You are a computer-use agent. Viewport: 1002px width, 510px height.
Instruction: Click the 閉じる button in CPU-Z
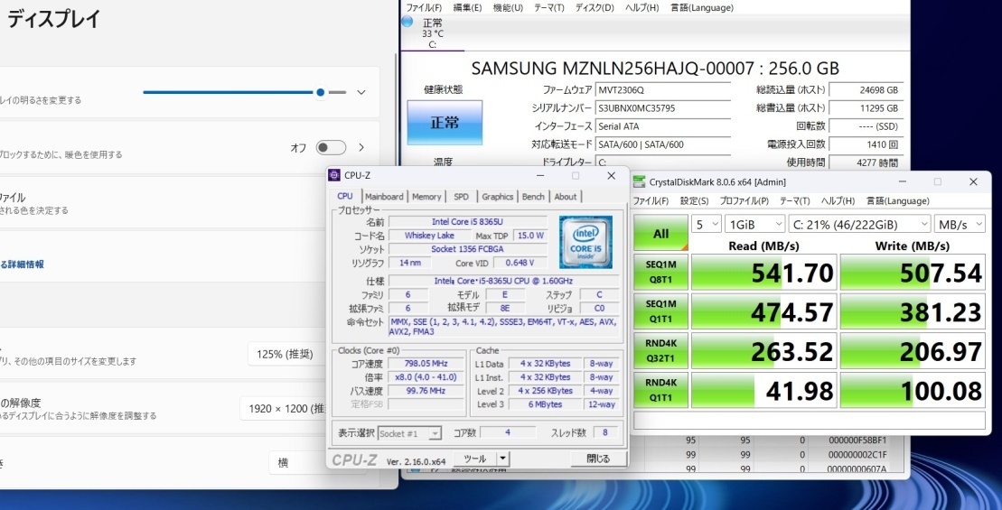pyautogui.click(x=598, y=459)
